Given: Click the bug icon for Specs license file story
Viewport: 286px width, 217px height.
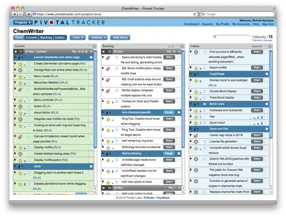Looking at the screenshot, I should [108, 57].
